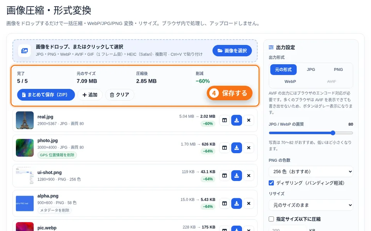Remove real.jpg from the list

tap(248, 120)
